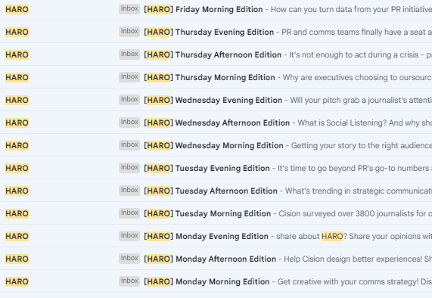Open the HARO Friday Morning Edition email

click(216, 9)
